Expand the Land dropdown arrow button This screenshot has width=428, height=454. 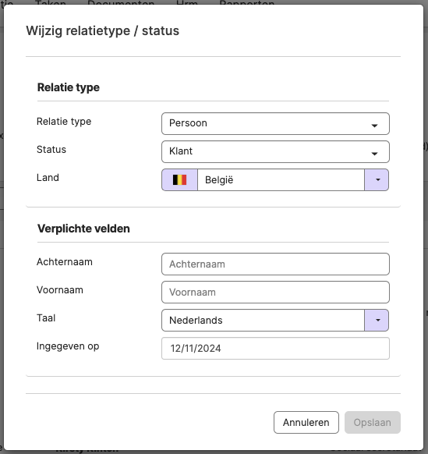377,179
